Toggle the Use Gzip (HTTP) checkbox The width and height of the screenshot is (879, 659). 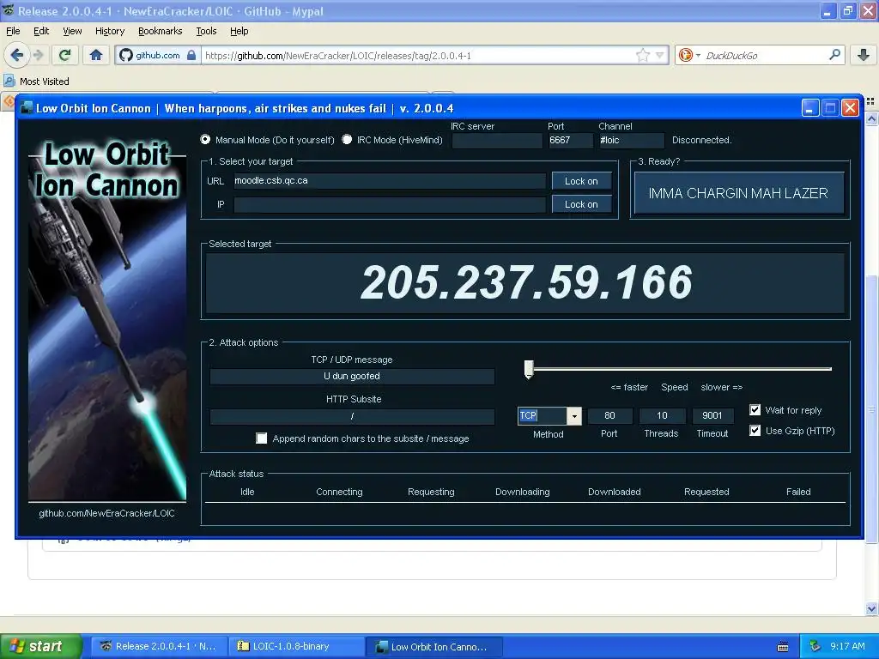pyautogui.click(x=755, y=431)
